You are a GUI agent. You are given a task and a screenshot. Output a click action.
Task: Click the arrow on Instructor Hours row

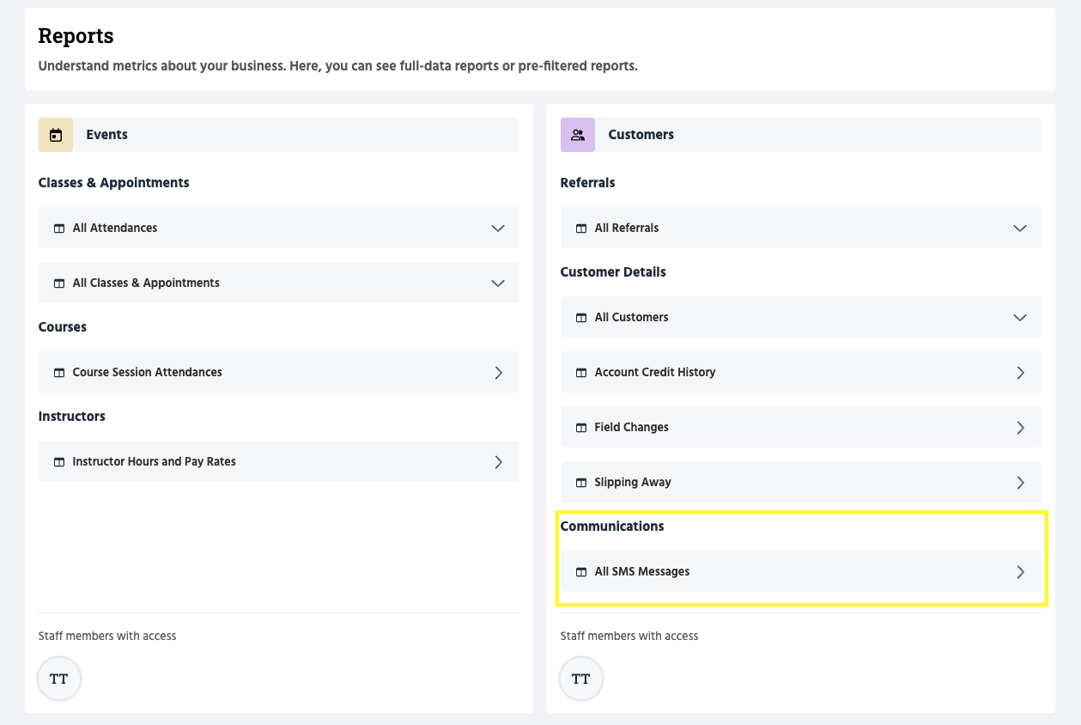pyautogui.click(x=498, y=462)
